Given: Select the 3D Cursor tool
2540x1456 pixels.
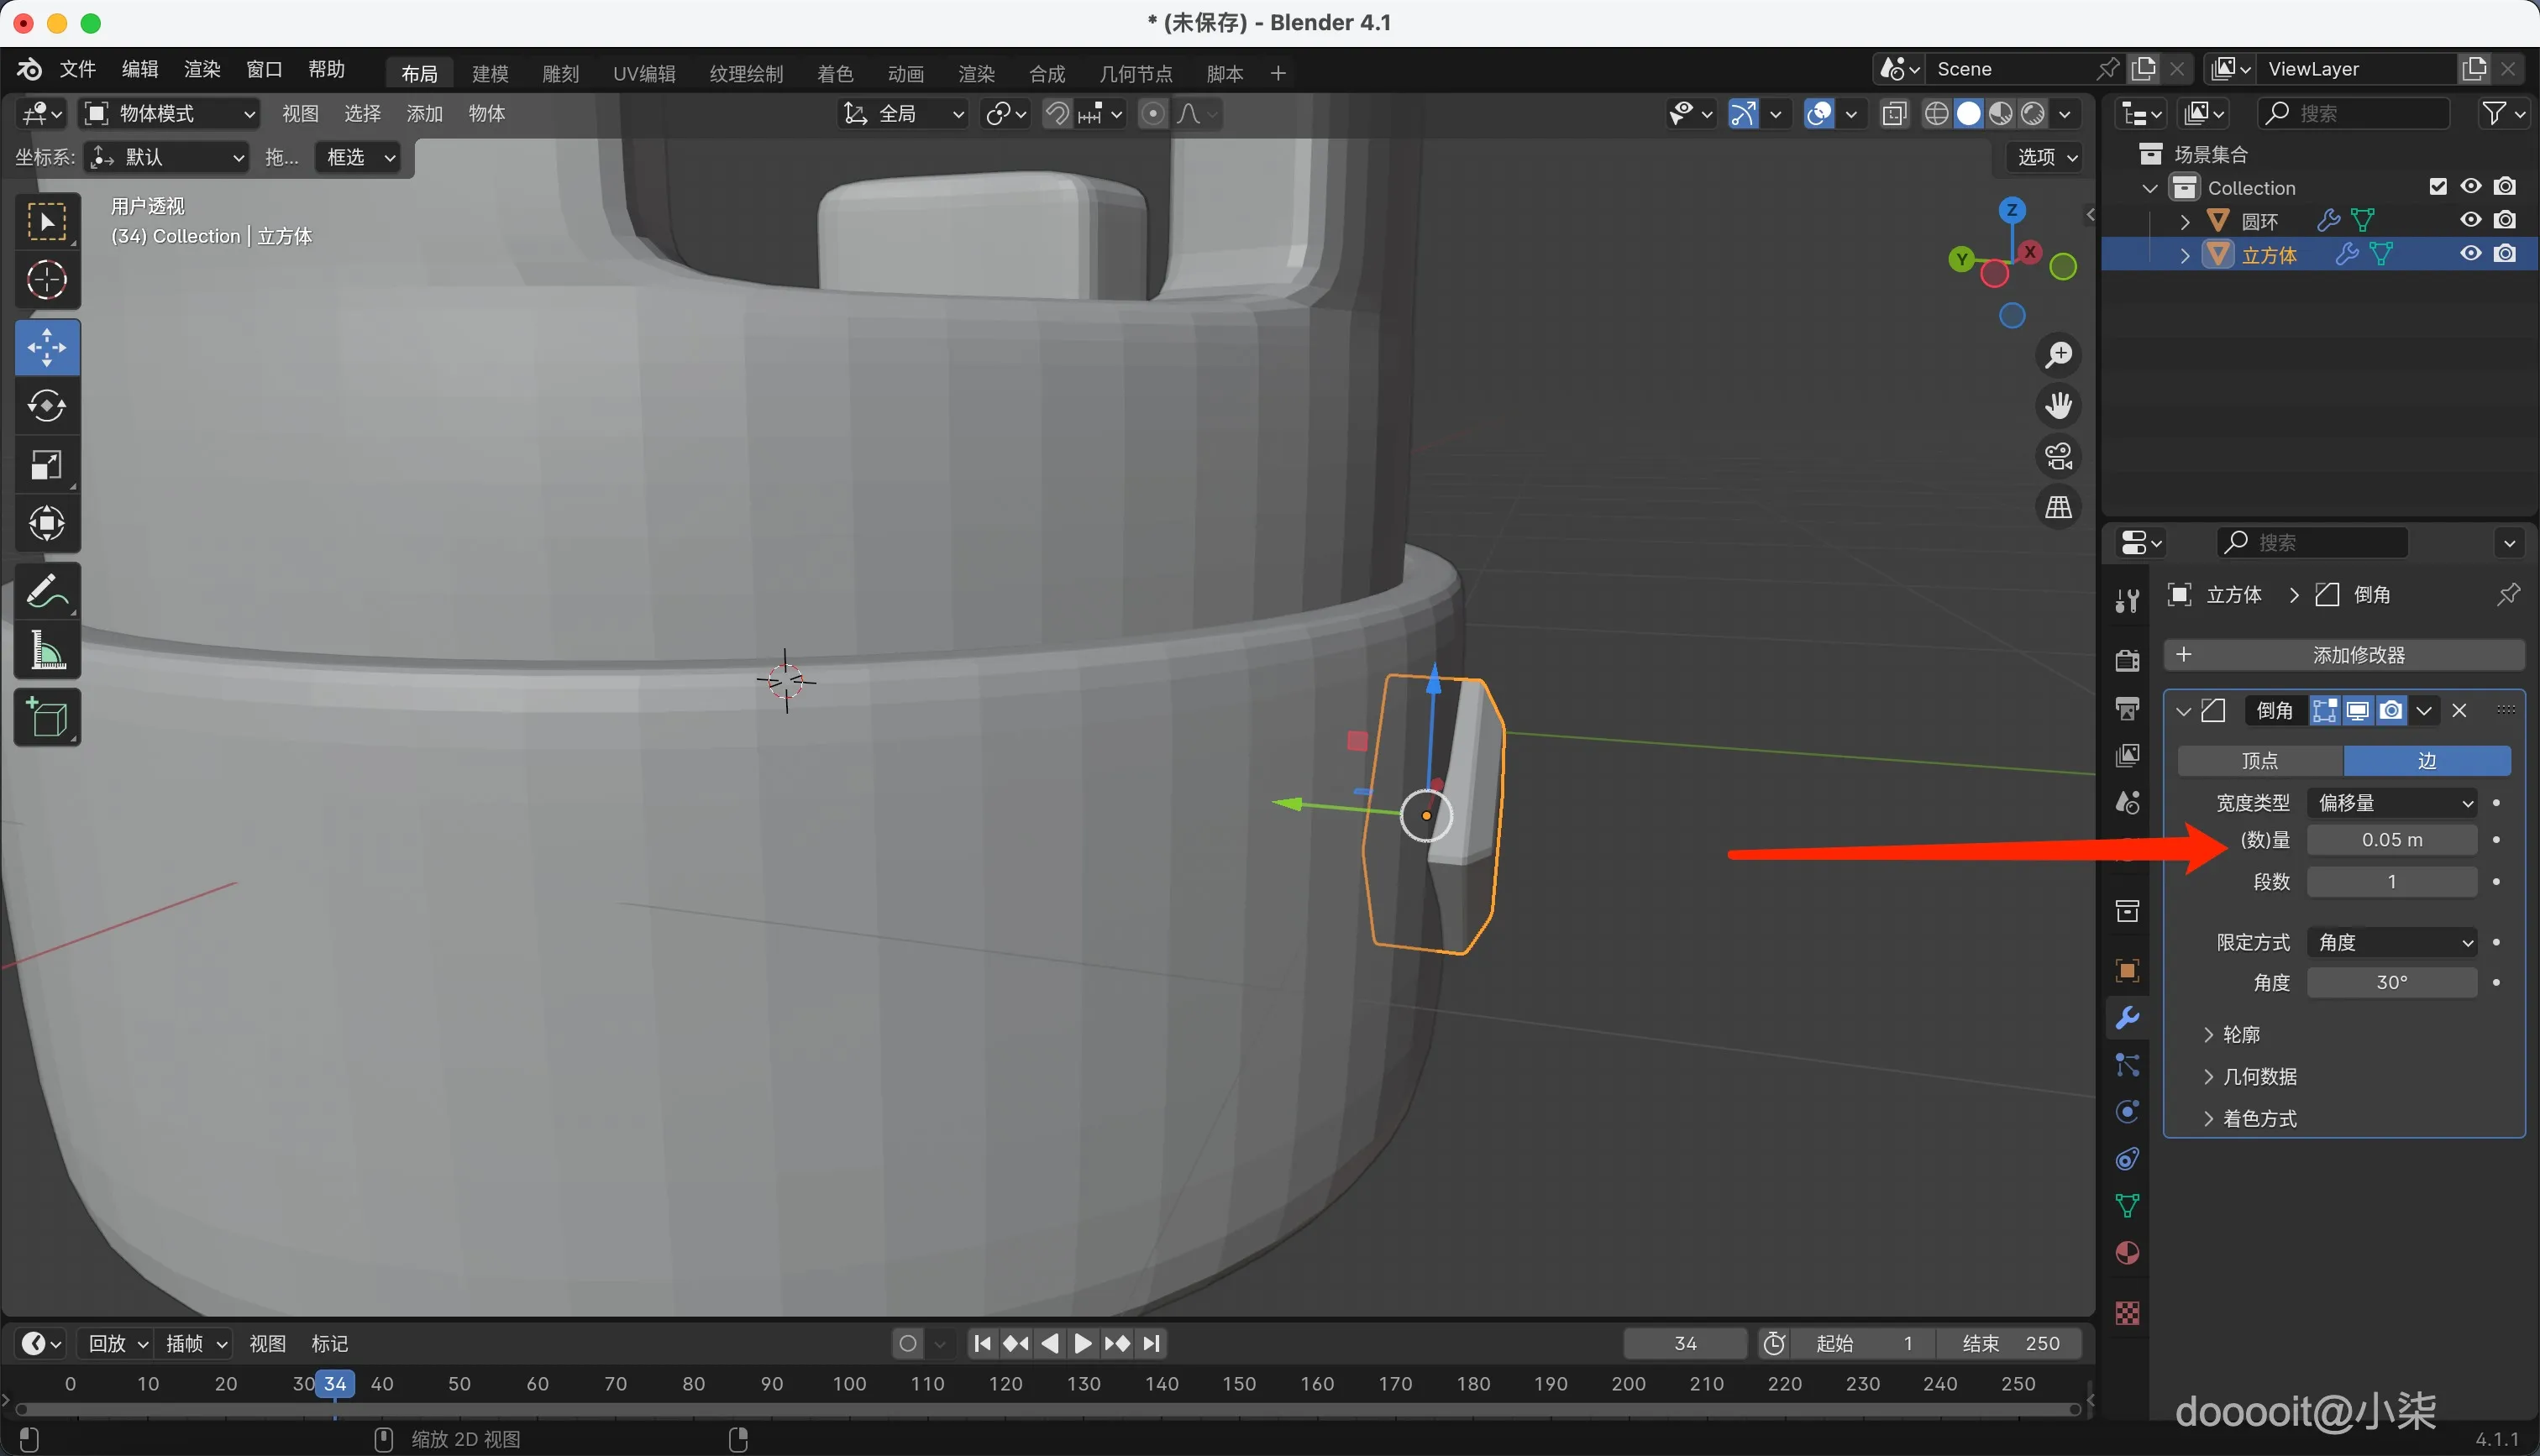Looking at the screenshot, I should 47,280.
